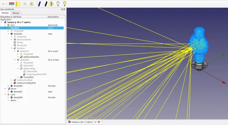Select the Part001 row label

[x=15, y=28]
